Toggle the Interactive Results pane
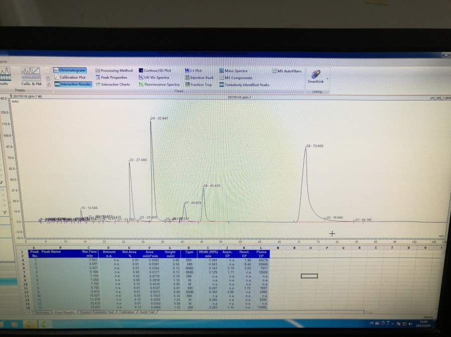The image size is (451, 337). pos(73,84)
